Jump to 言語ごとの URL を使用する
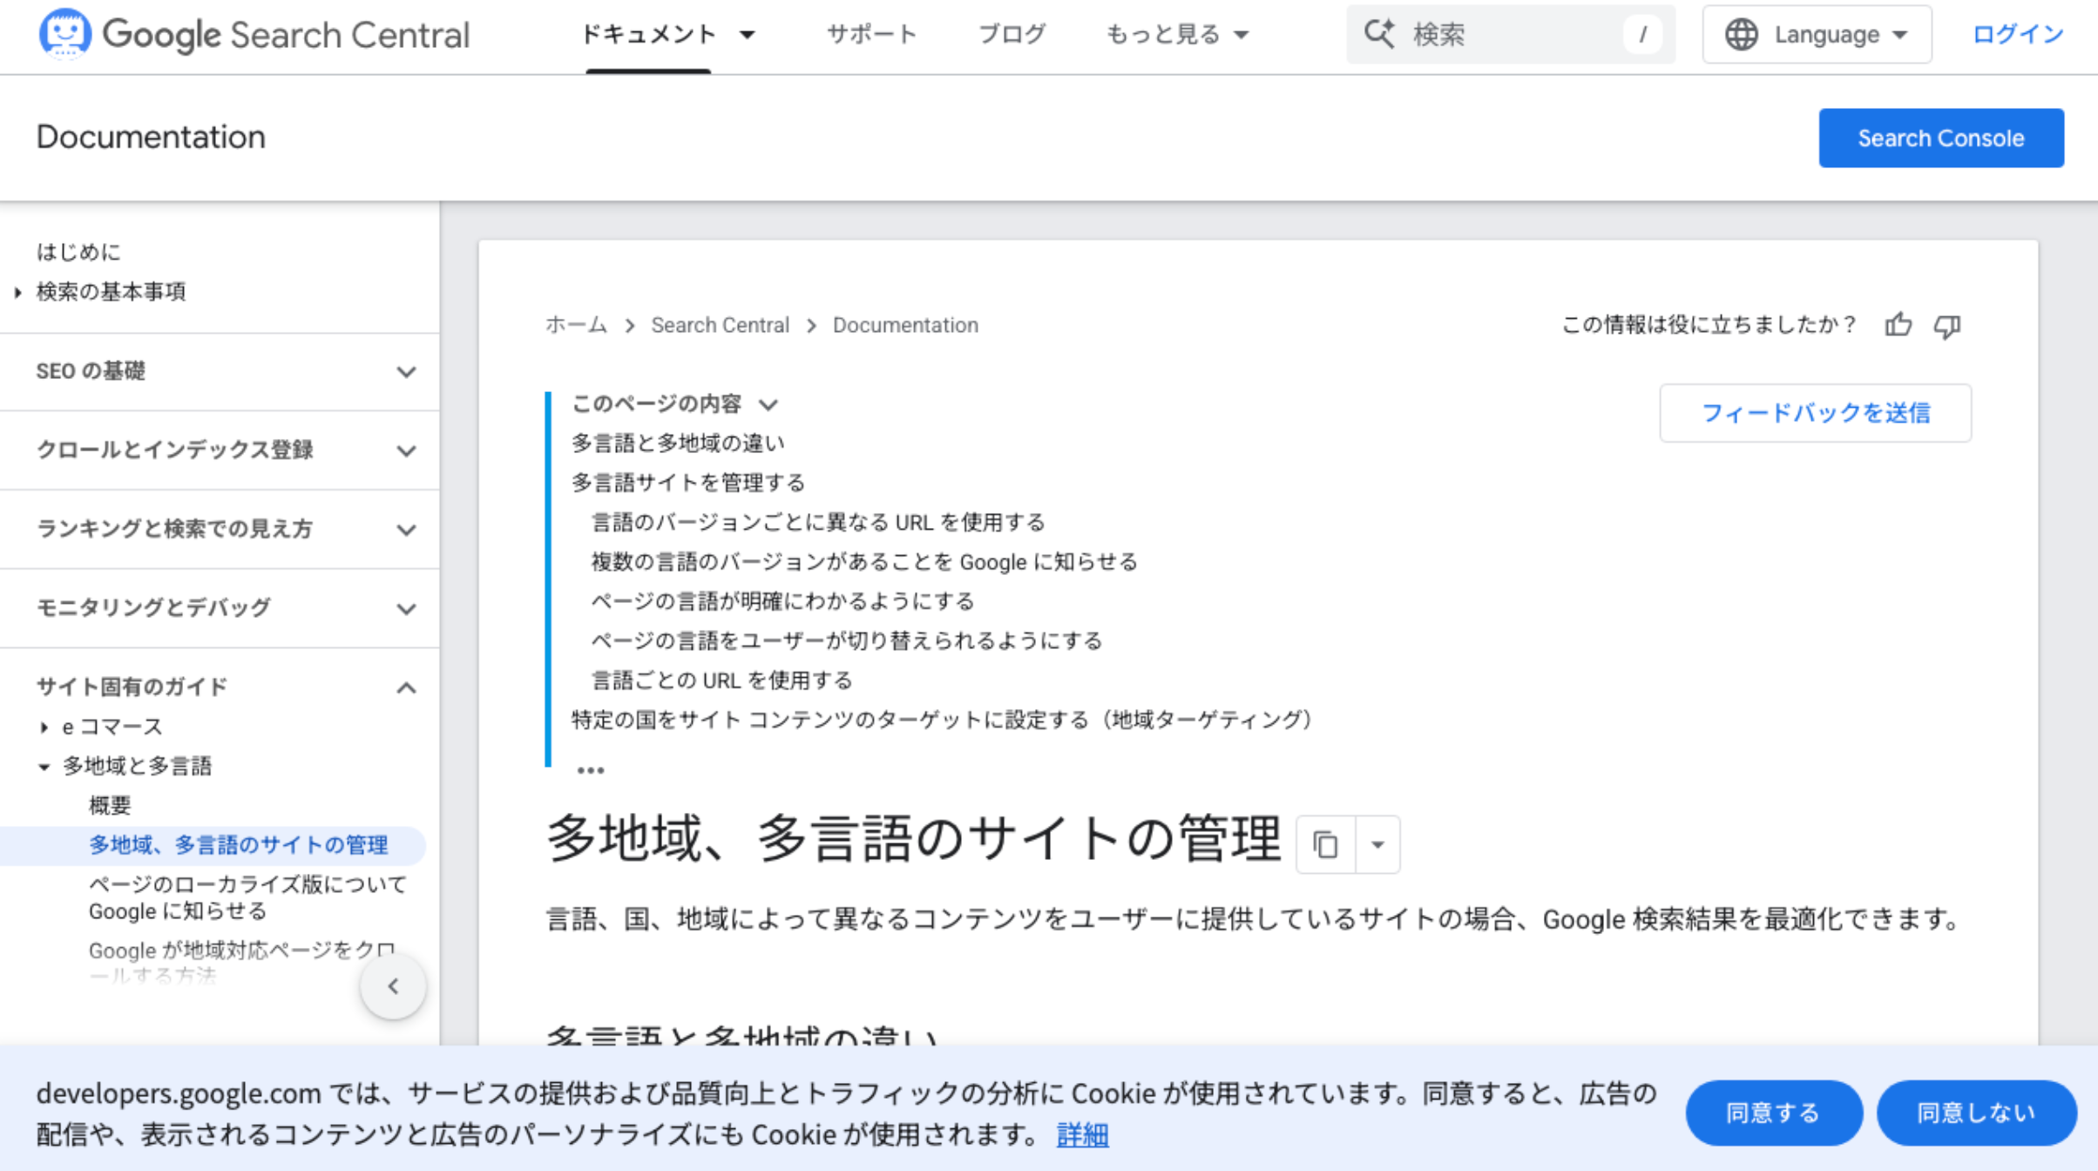 (721, 680)
